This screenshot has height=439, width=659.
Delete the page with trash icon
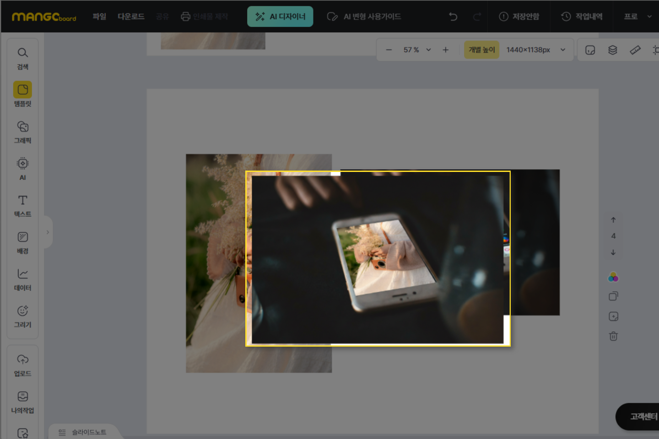pos(613,336)
